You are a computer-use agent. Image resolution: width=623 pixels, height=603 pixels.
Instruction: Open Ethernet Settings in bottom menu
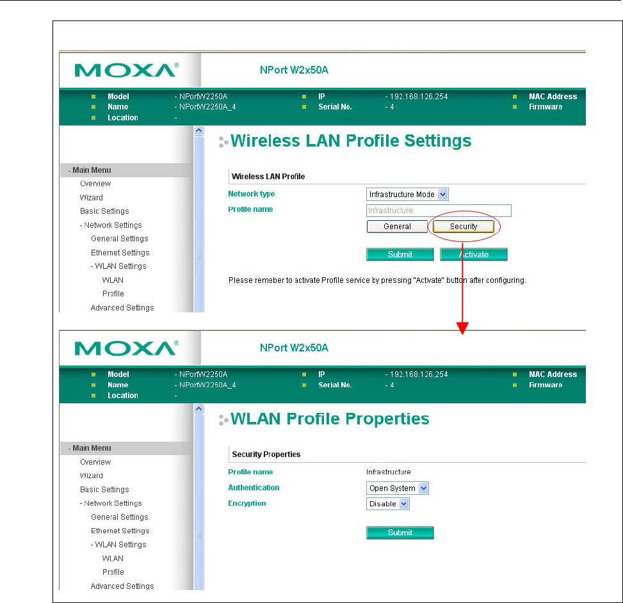tap(120, 531)
